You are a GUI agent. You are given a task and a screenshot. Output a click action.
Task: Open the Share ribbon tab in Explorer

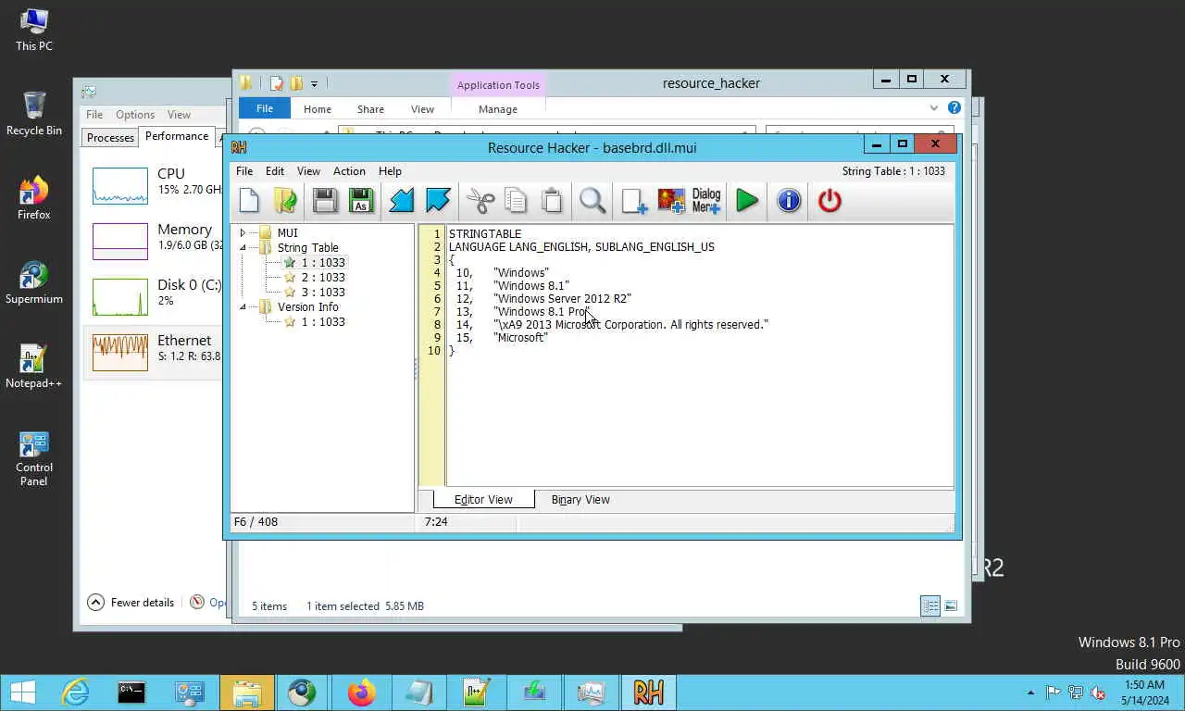tap(370, 109)
